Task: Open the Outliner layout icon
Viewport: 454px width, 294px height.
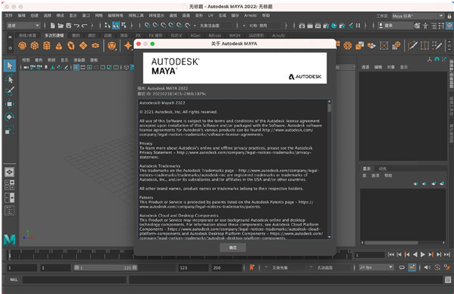Action: [x=9, y=211]
